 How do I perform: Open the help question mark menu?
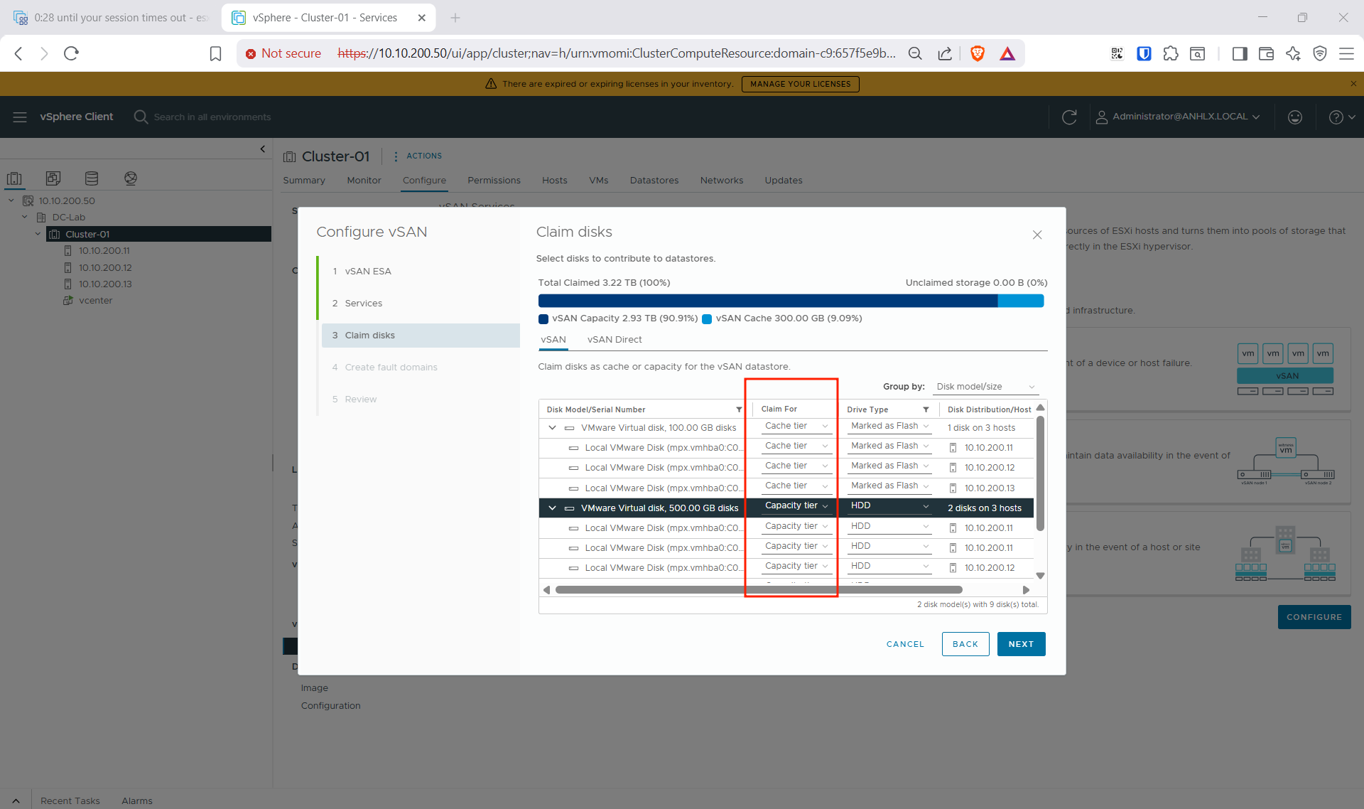click(x=1341, y=117)
